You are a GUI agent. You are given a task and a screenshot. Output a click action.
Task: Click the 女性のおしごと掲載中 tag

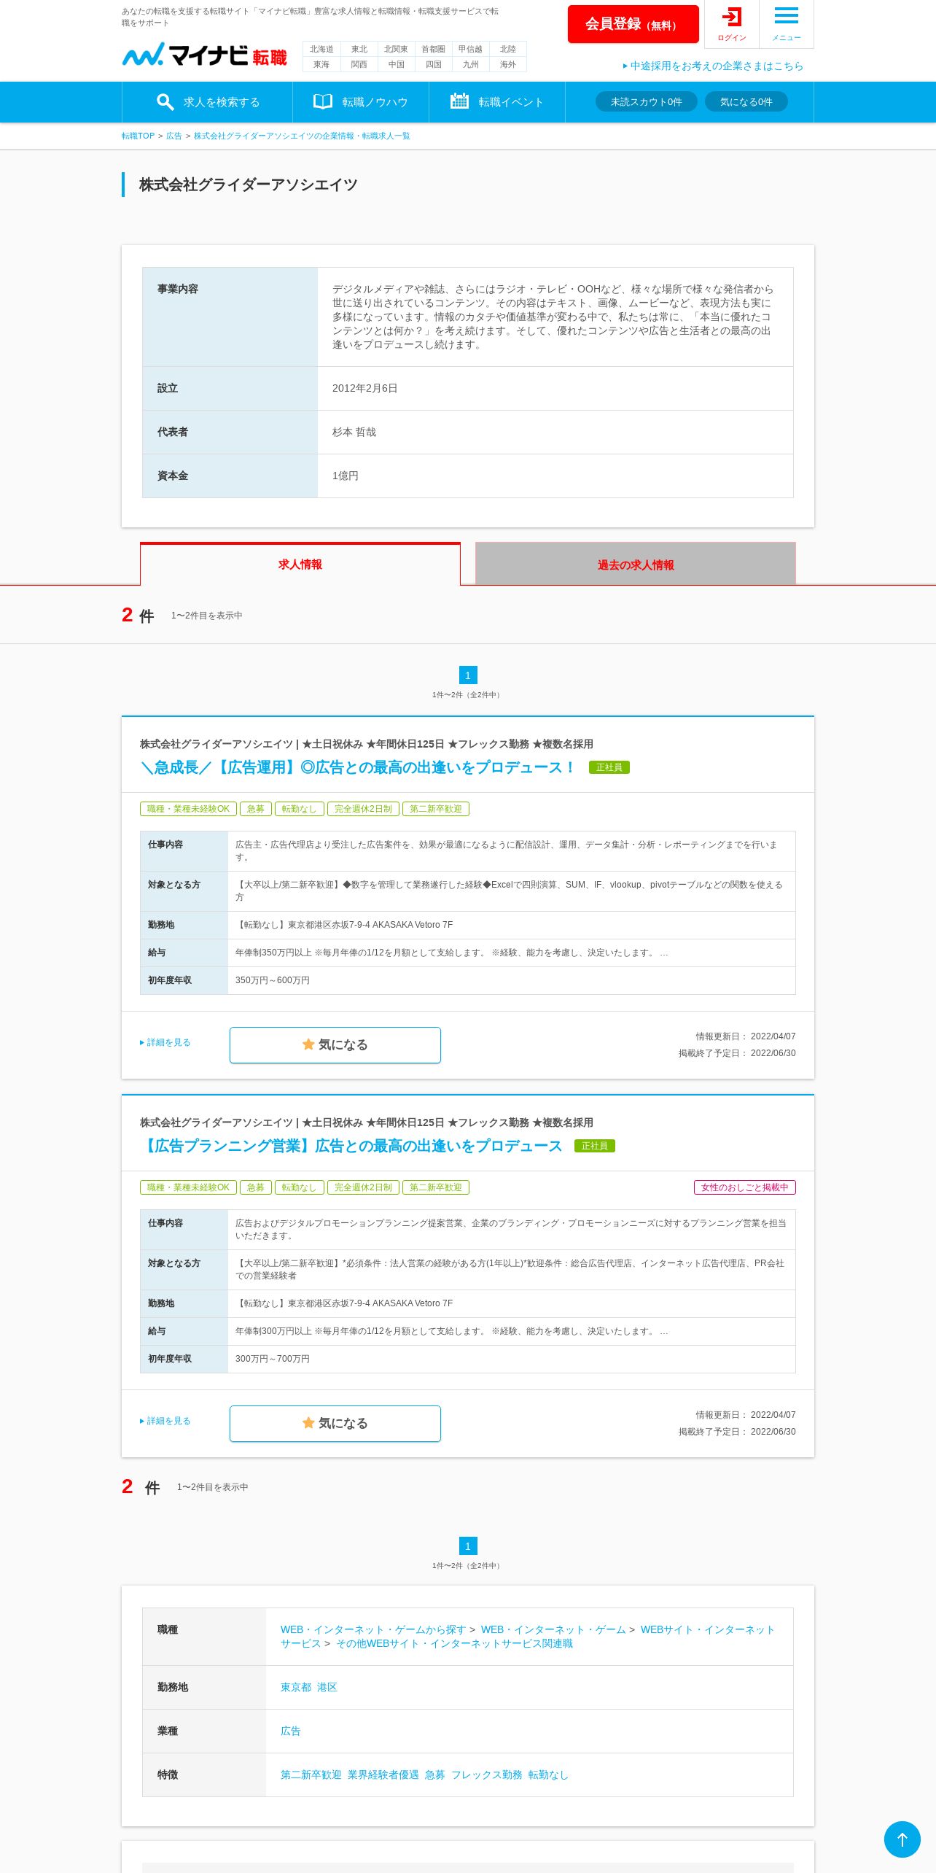pyautogui.click(x=744, y=1187)
